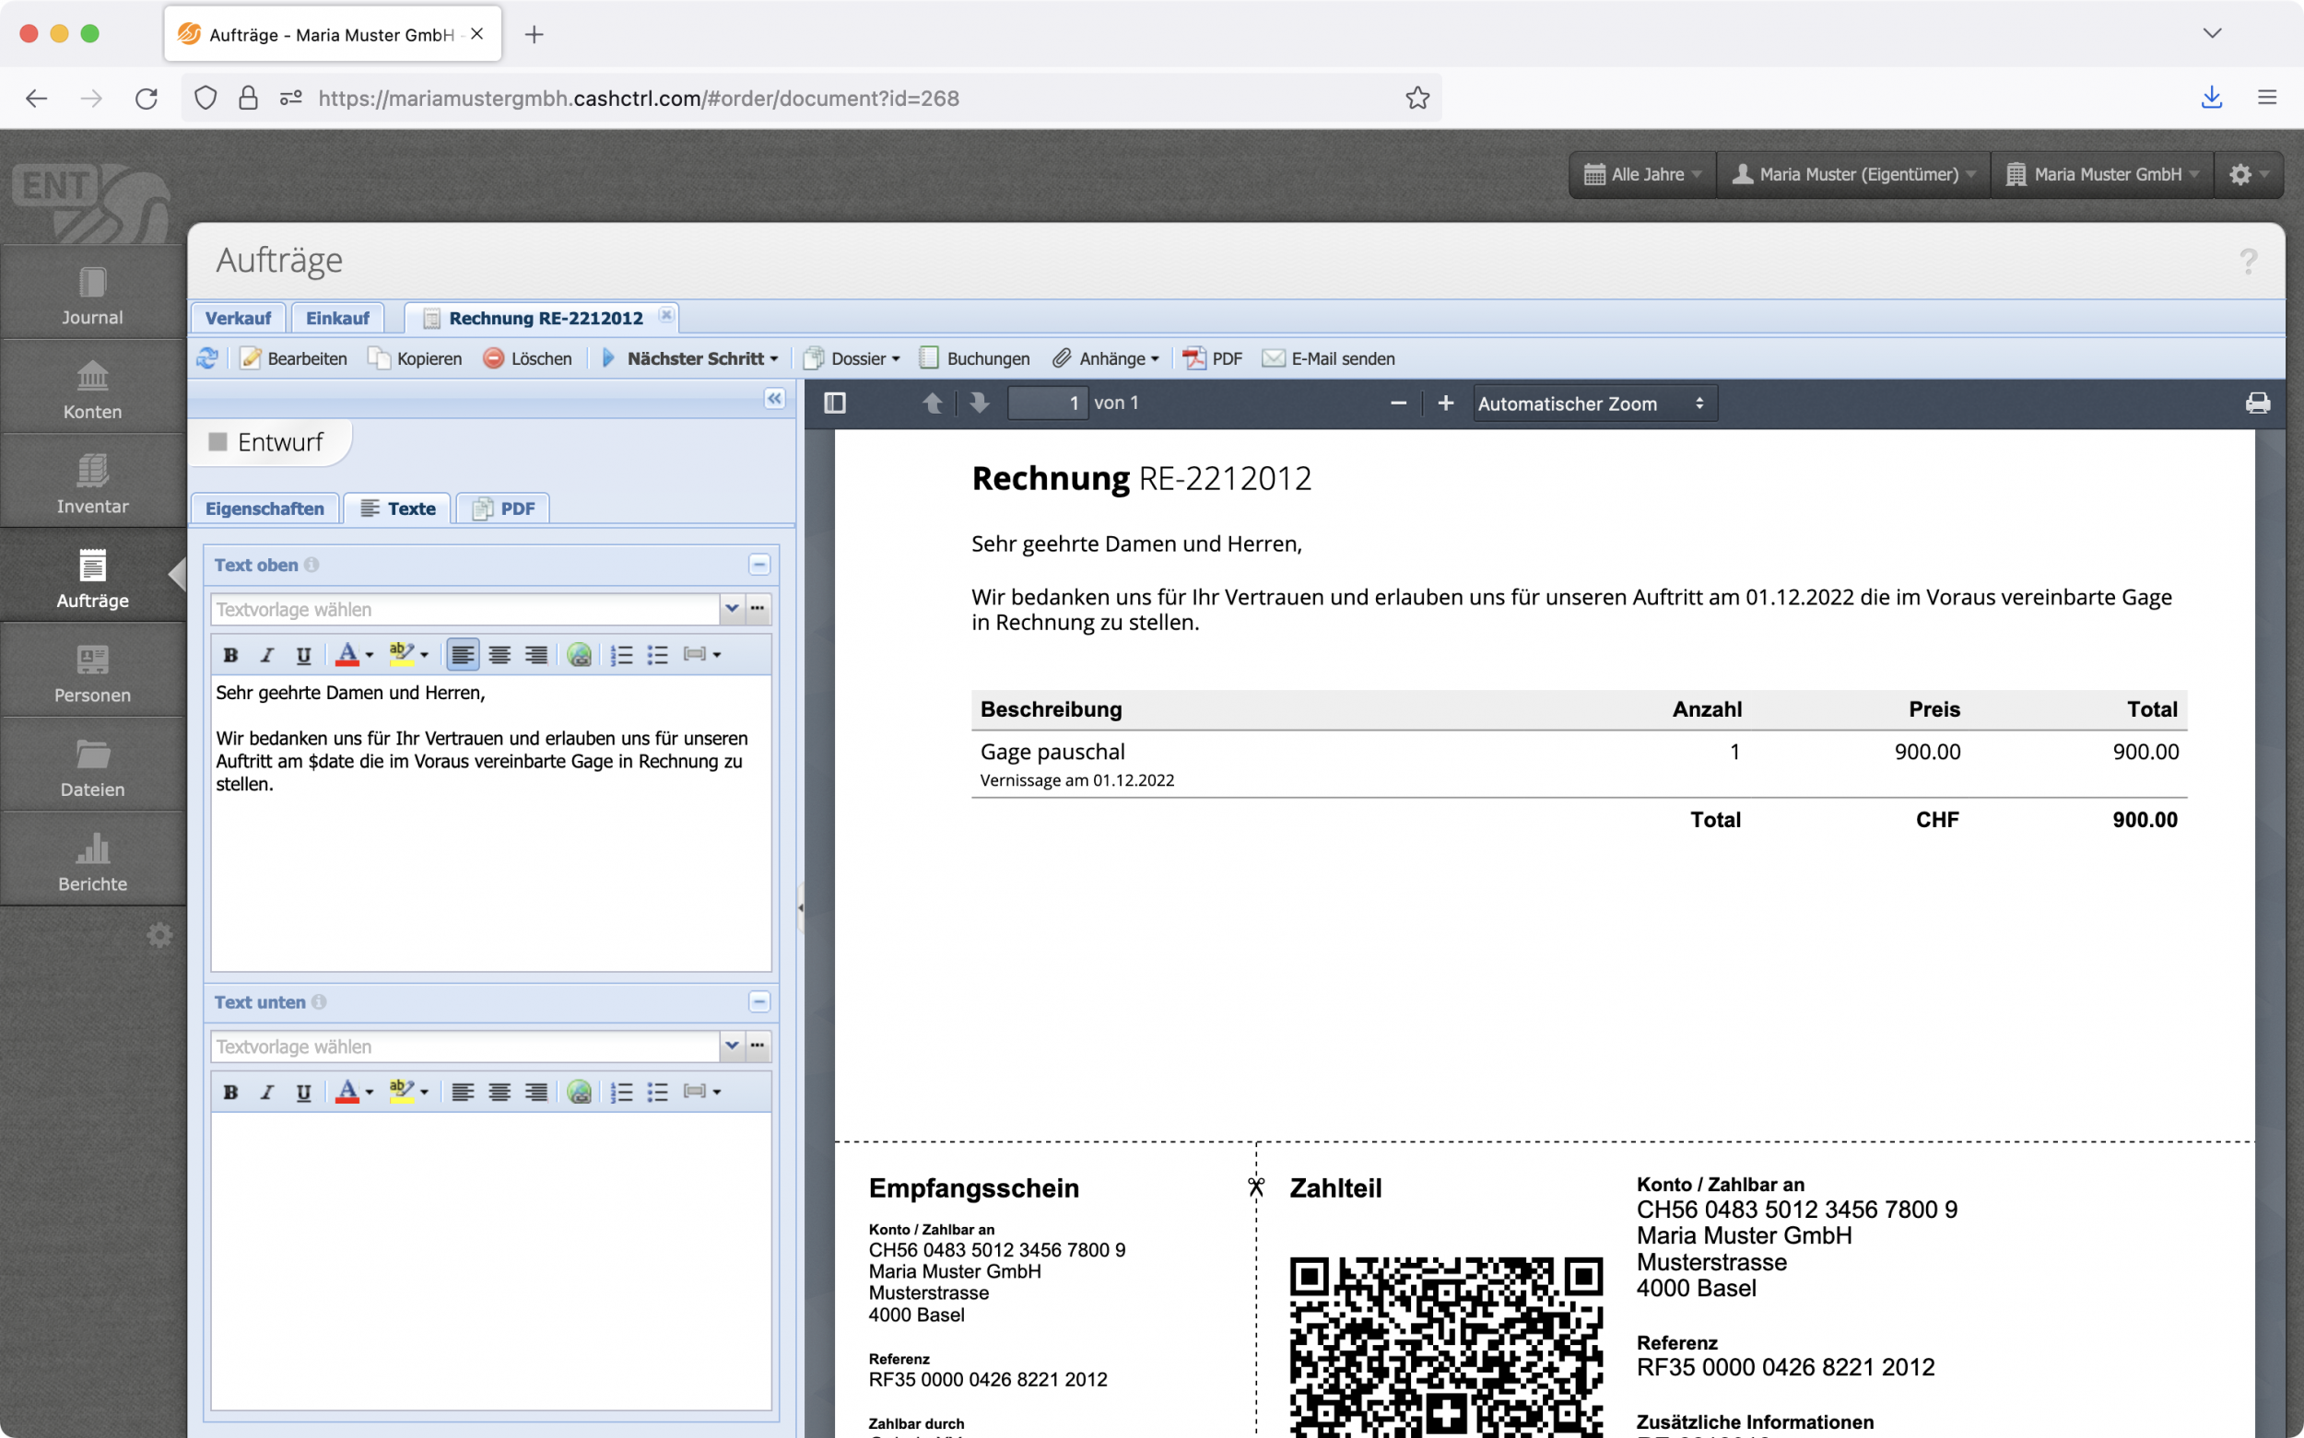2304x1438 pixels.
Task: Click E-Mail senden button
Action: 1328,358
